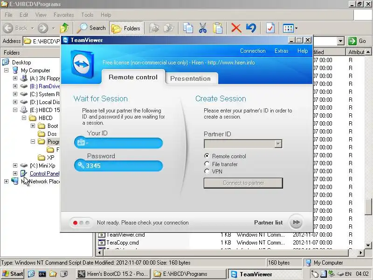Click the Copy To folder icon

click(x=169, y=28)
